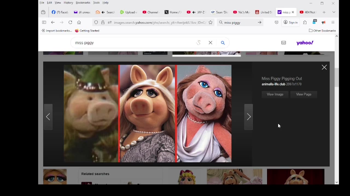The height and width of the screenshot is (196, 350).
Task: Clear the Yahoo search text
Action: click(210, 43)
